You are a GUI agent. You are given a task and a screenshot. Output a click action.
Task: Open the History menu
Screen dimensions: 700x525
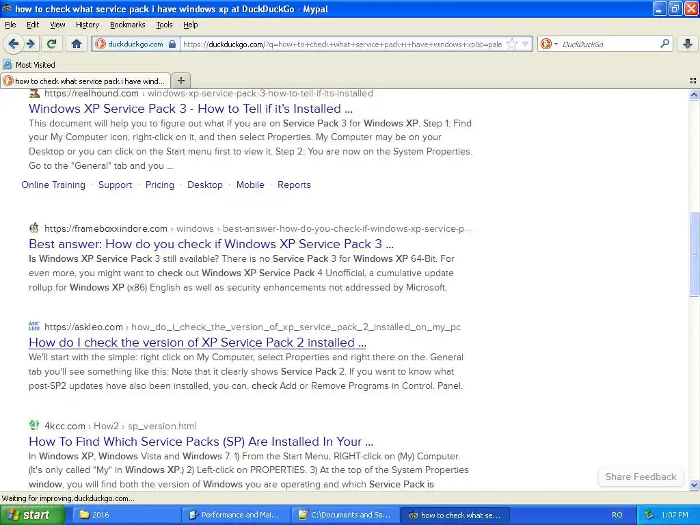pos(87,25)
